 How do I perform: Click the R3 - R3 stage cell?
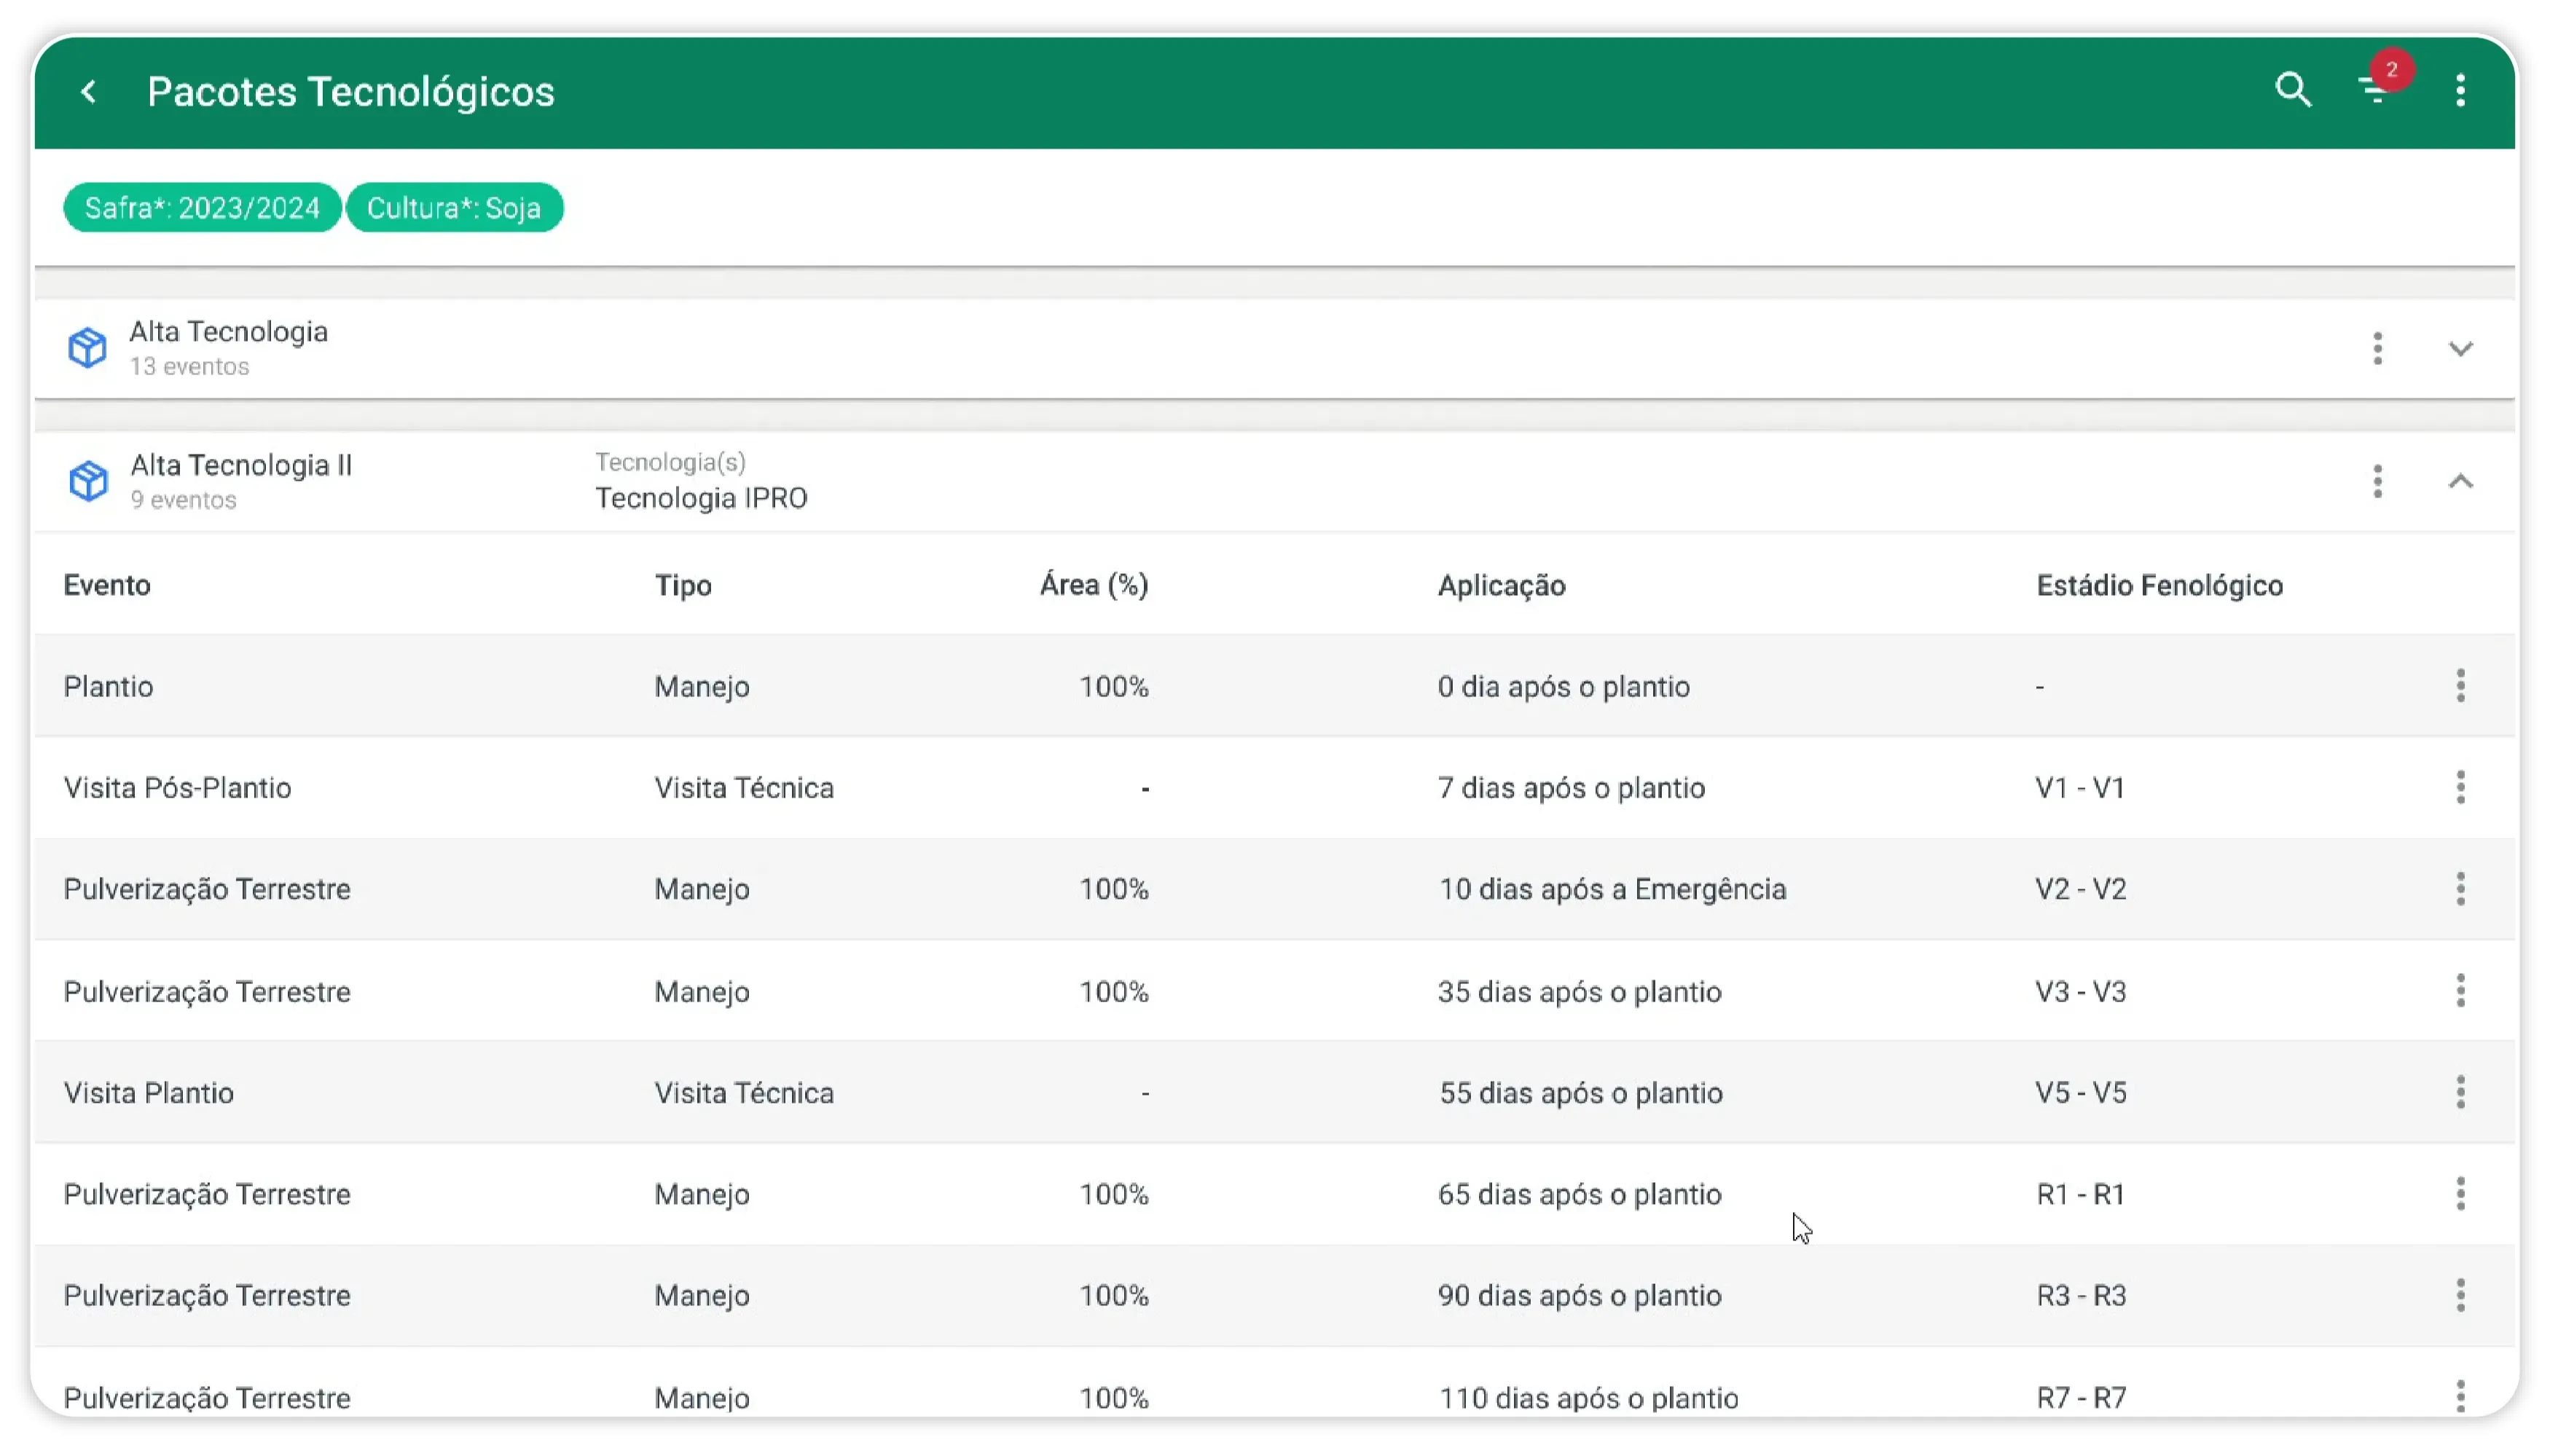tap(2081, 1296)
